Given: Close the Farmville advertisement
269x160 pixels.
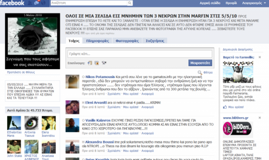Looking at the screenshot, I should point(260,57).
